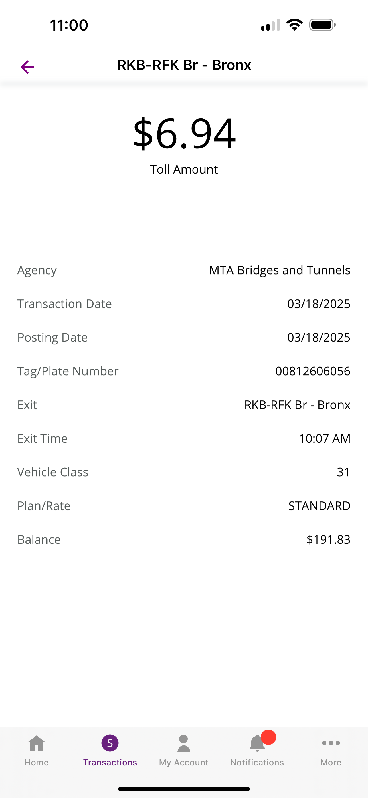Tap the purple back arrow
The image size is (368, 798).
pyautogui.click(x=27, y=67)
